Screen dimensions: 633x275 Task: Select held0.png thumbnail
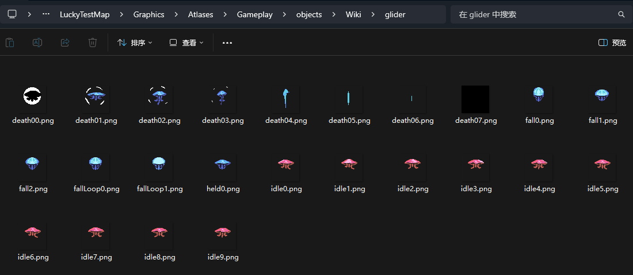pos(223,168)
